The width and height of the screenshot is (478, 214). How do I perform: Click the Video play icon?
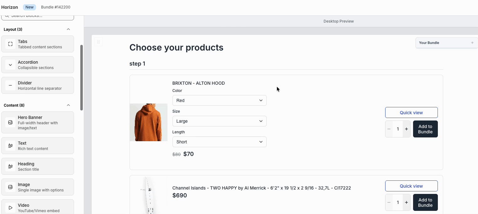coord(10,208)
